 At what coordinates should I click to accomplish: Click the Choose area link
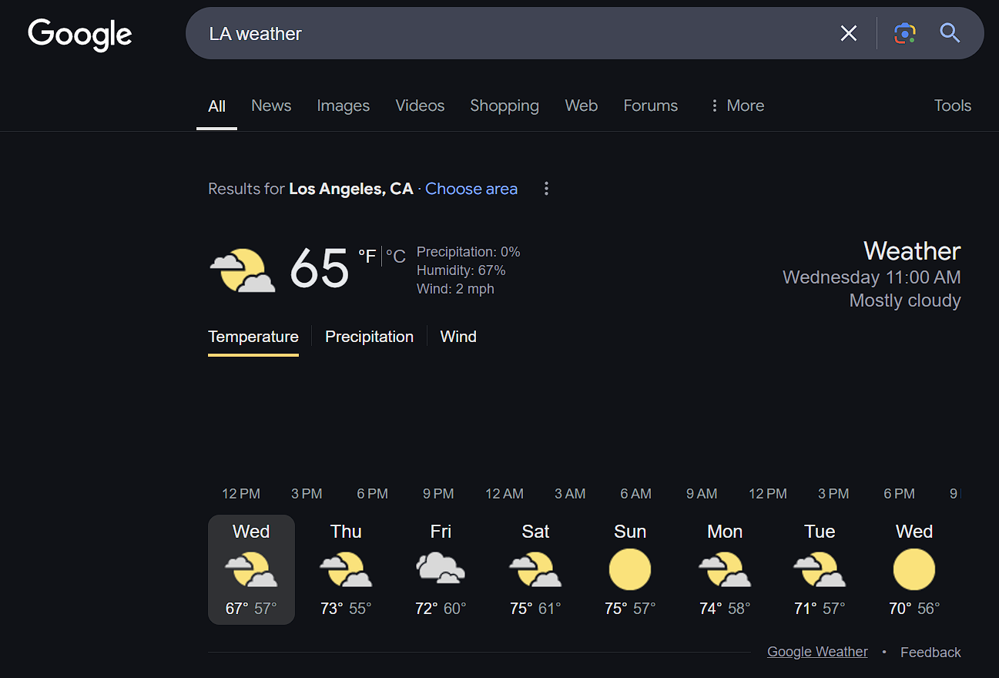[x=471, y=189]
